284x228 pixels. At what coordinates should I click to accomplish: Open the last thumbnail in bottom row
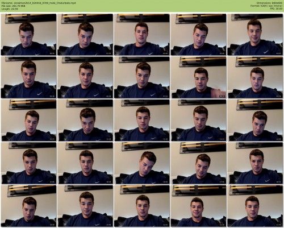255,206
